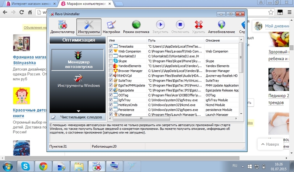Image resolution: width=294 pixels, height=172 pixels.
Task: Reload the page in Chrome
Action: [21, 12]
